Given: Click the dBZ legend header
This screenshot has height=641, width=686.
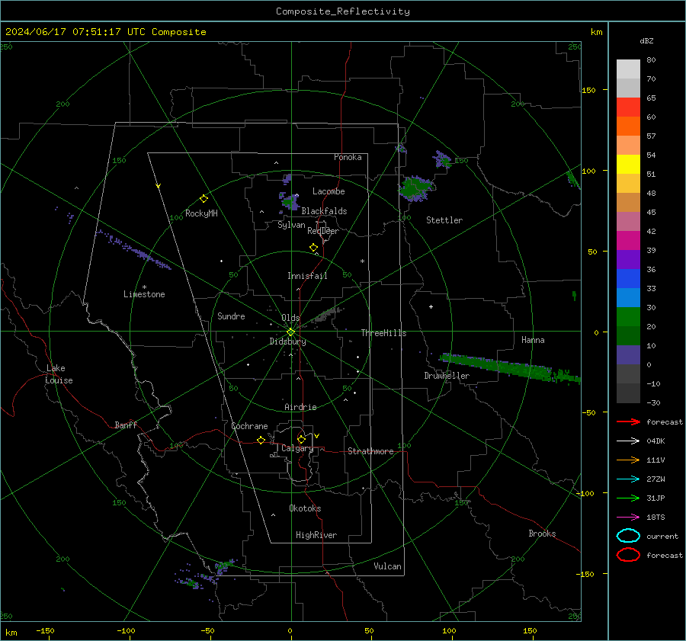Looking at the screenshot, I should 646,41.
